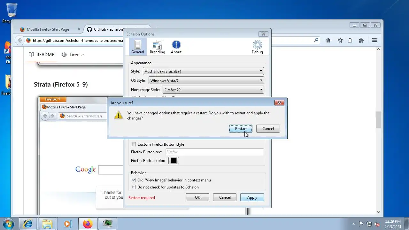
Task: Switch to Mozilla Firefox Start Page tab
Action: 48,29
